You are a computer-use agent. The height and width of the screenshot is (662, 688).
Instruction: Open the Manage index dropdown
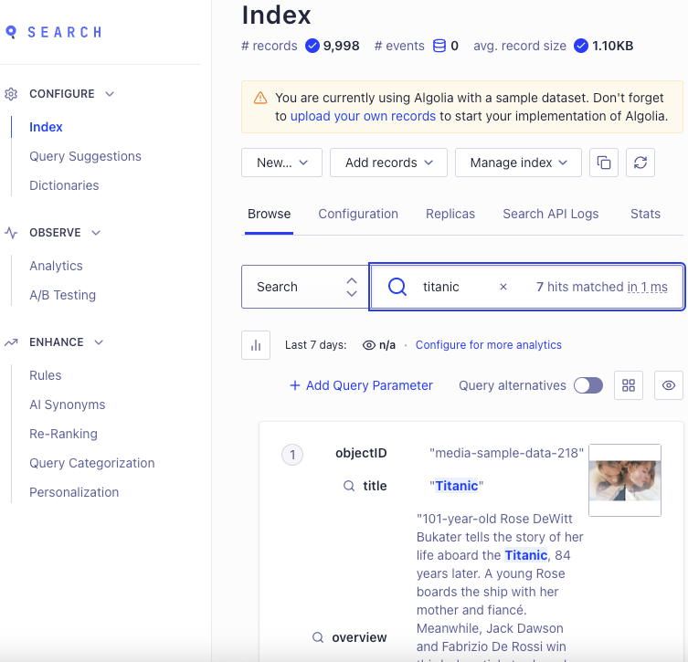point(518,163)
